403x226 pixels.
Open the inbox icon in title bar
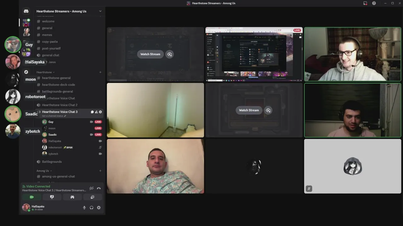point(365,3)
